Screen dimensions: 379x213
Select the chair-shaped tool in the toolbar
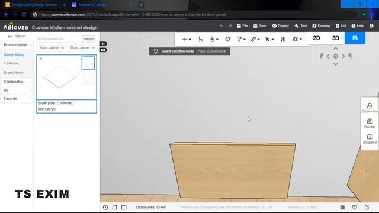200,39
